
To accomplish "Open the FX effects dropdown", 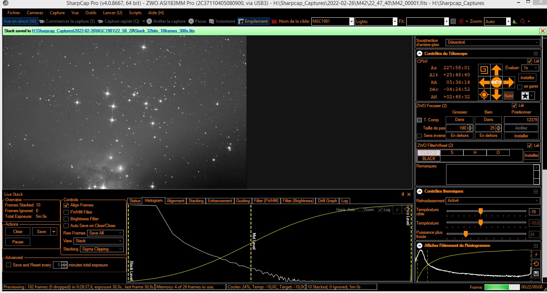I will pos(446,21).
